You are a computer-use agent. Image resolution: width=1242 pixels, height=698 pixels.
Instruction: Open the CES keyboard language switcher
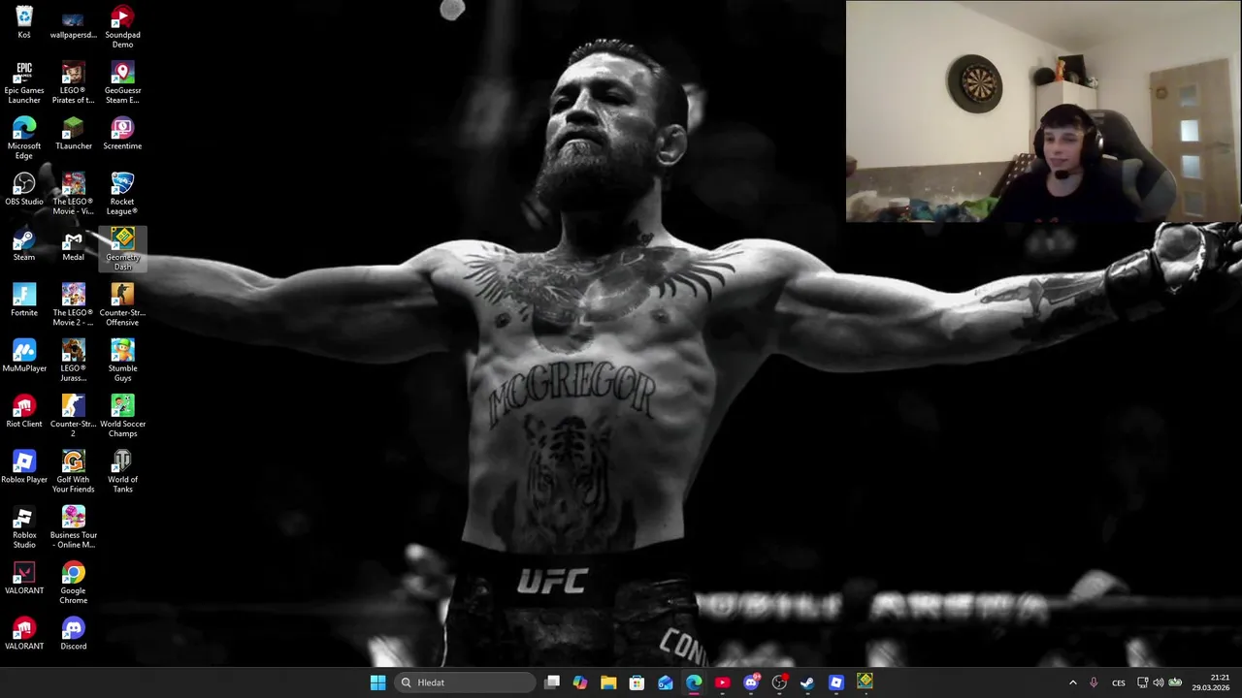point(1119,682)
